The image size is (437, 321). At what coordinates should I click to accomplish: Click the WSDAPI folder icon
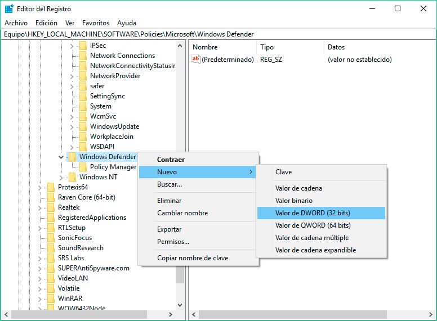coord(83,147)
